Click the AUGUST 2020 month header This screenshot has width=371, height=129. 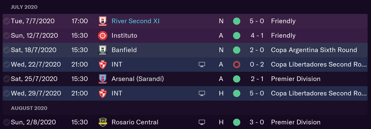coord(29,108)
